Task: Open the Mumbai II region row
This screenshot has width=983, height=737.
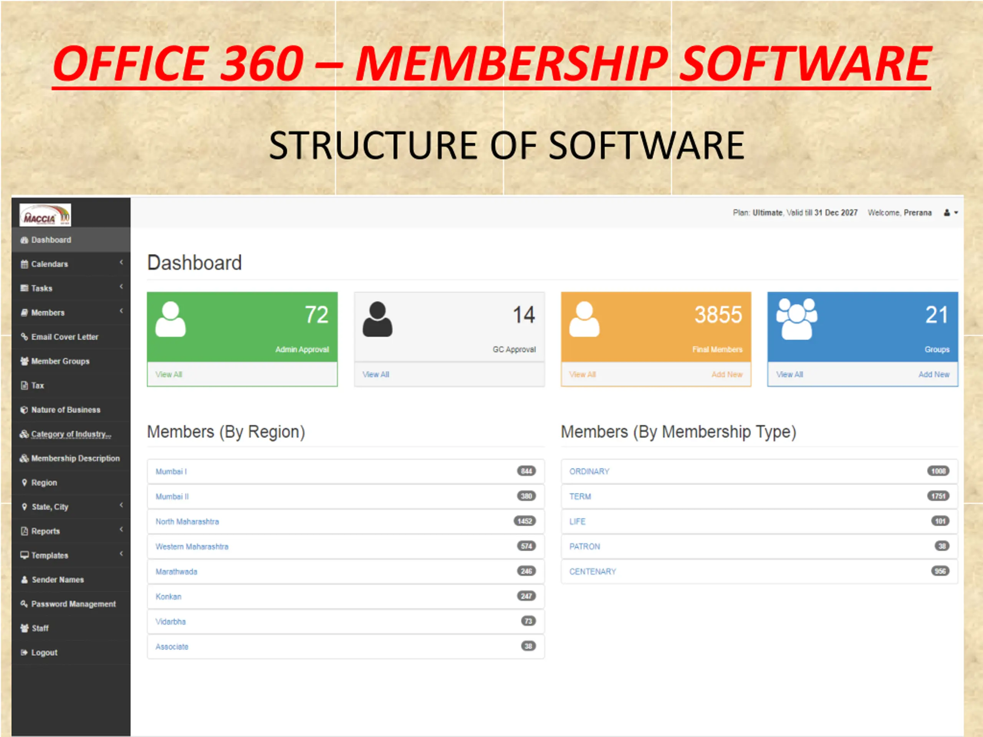Action: (x=346, y=496)
